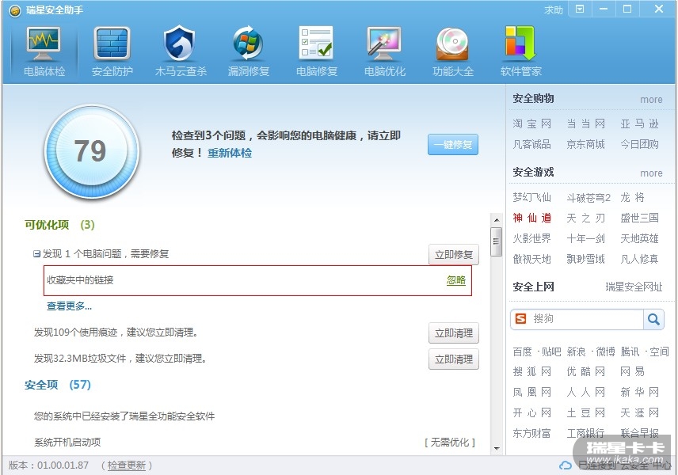Screen dimensions: 678x475
Task: Open the 网易 link
Action: [633, 372]
